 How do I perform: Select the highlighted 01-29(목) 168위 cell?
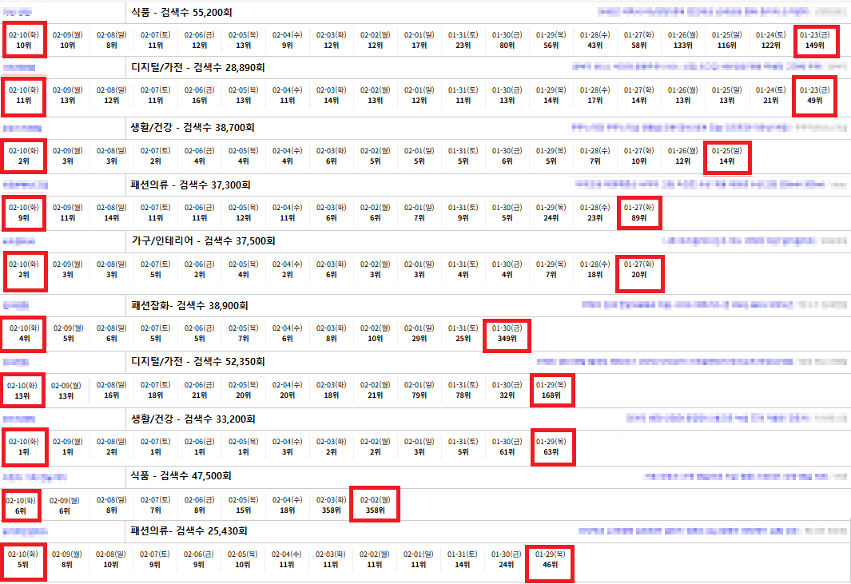click(551, 389)
